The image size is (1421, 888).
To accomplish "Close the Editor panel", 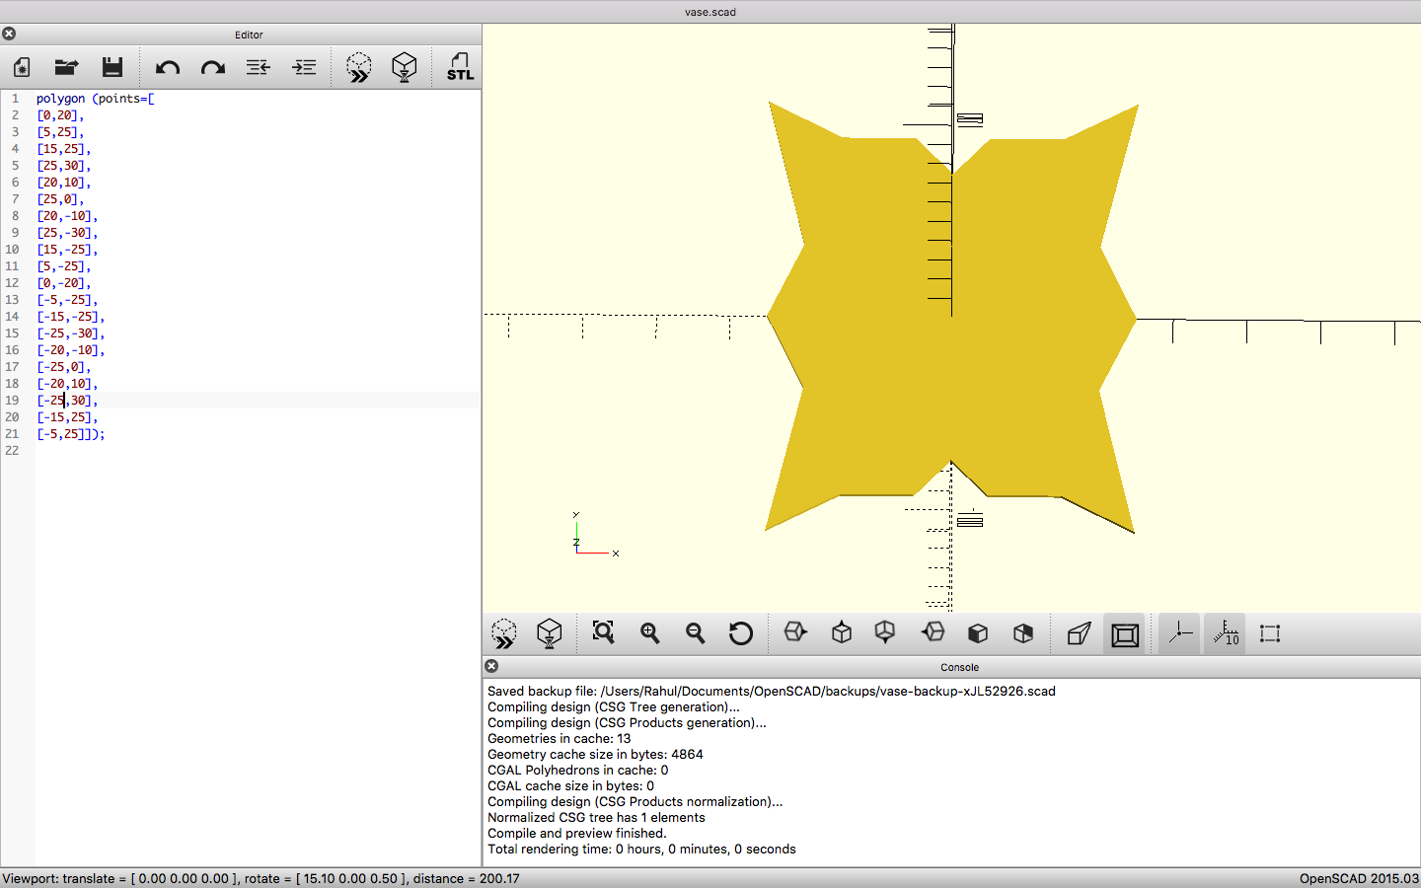I will click(x=9, y=34).
